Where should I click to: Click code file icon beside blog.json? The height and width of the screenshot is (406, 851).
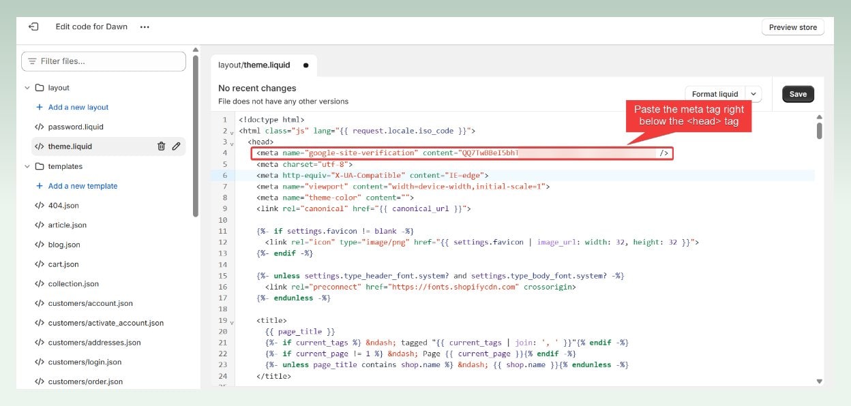(x=40, y=245)
